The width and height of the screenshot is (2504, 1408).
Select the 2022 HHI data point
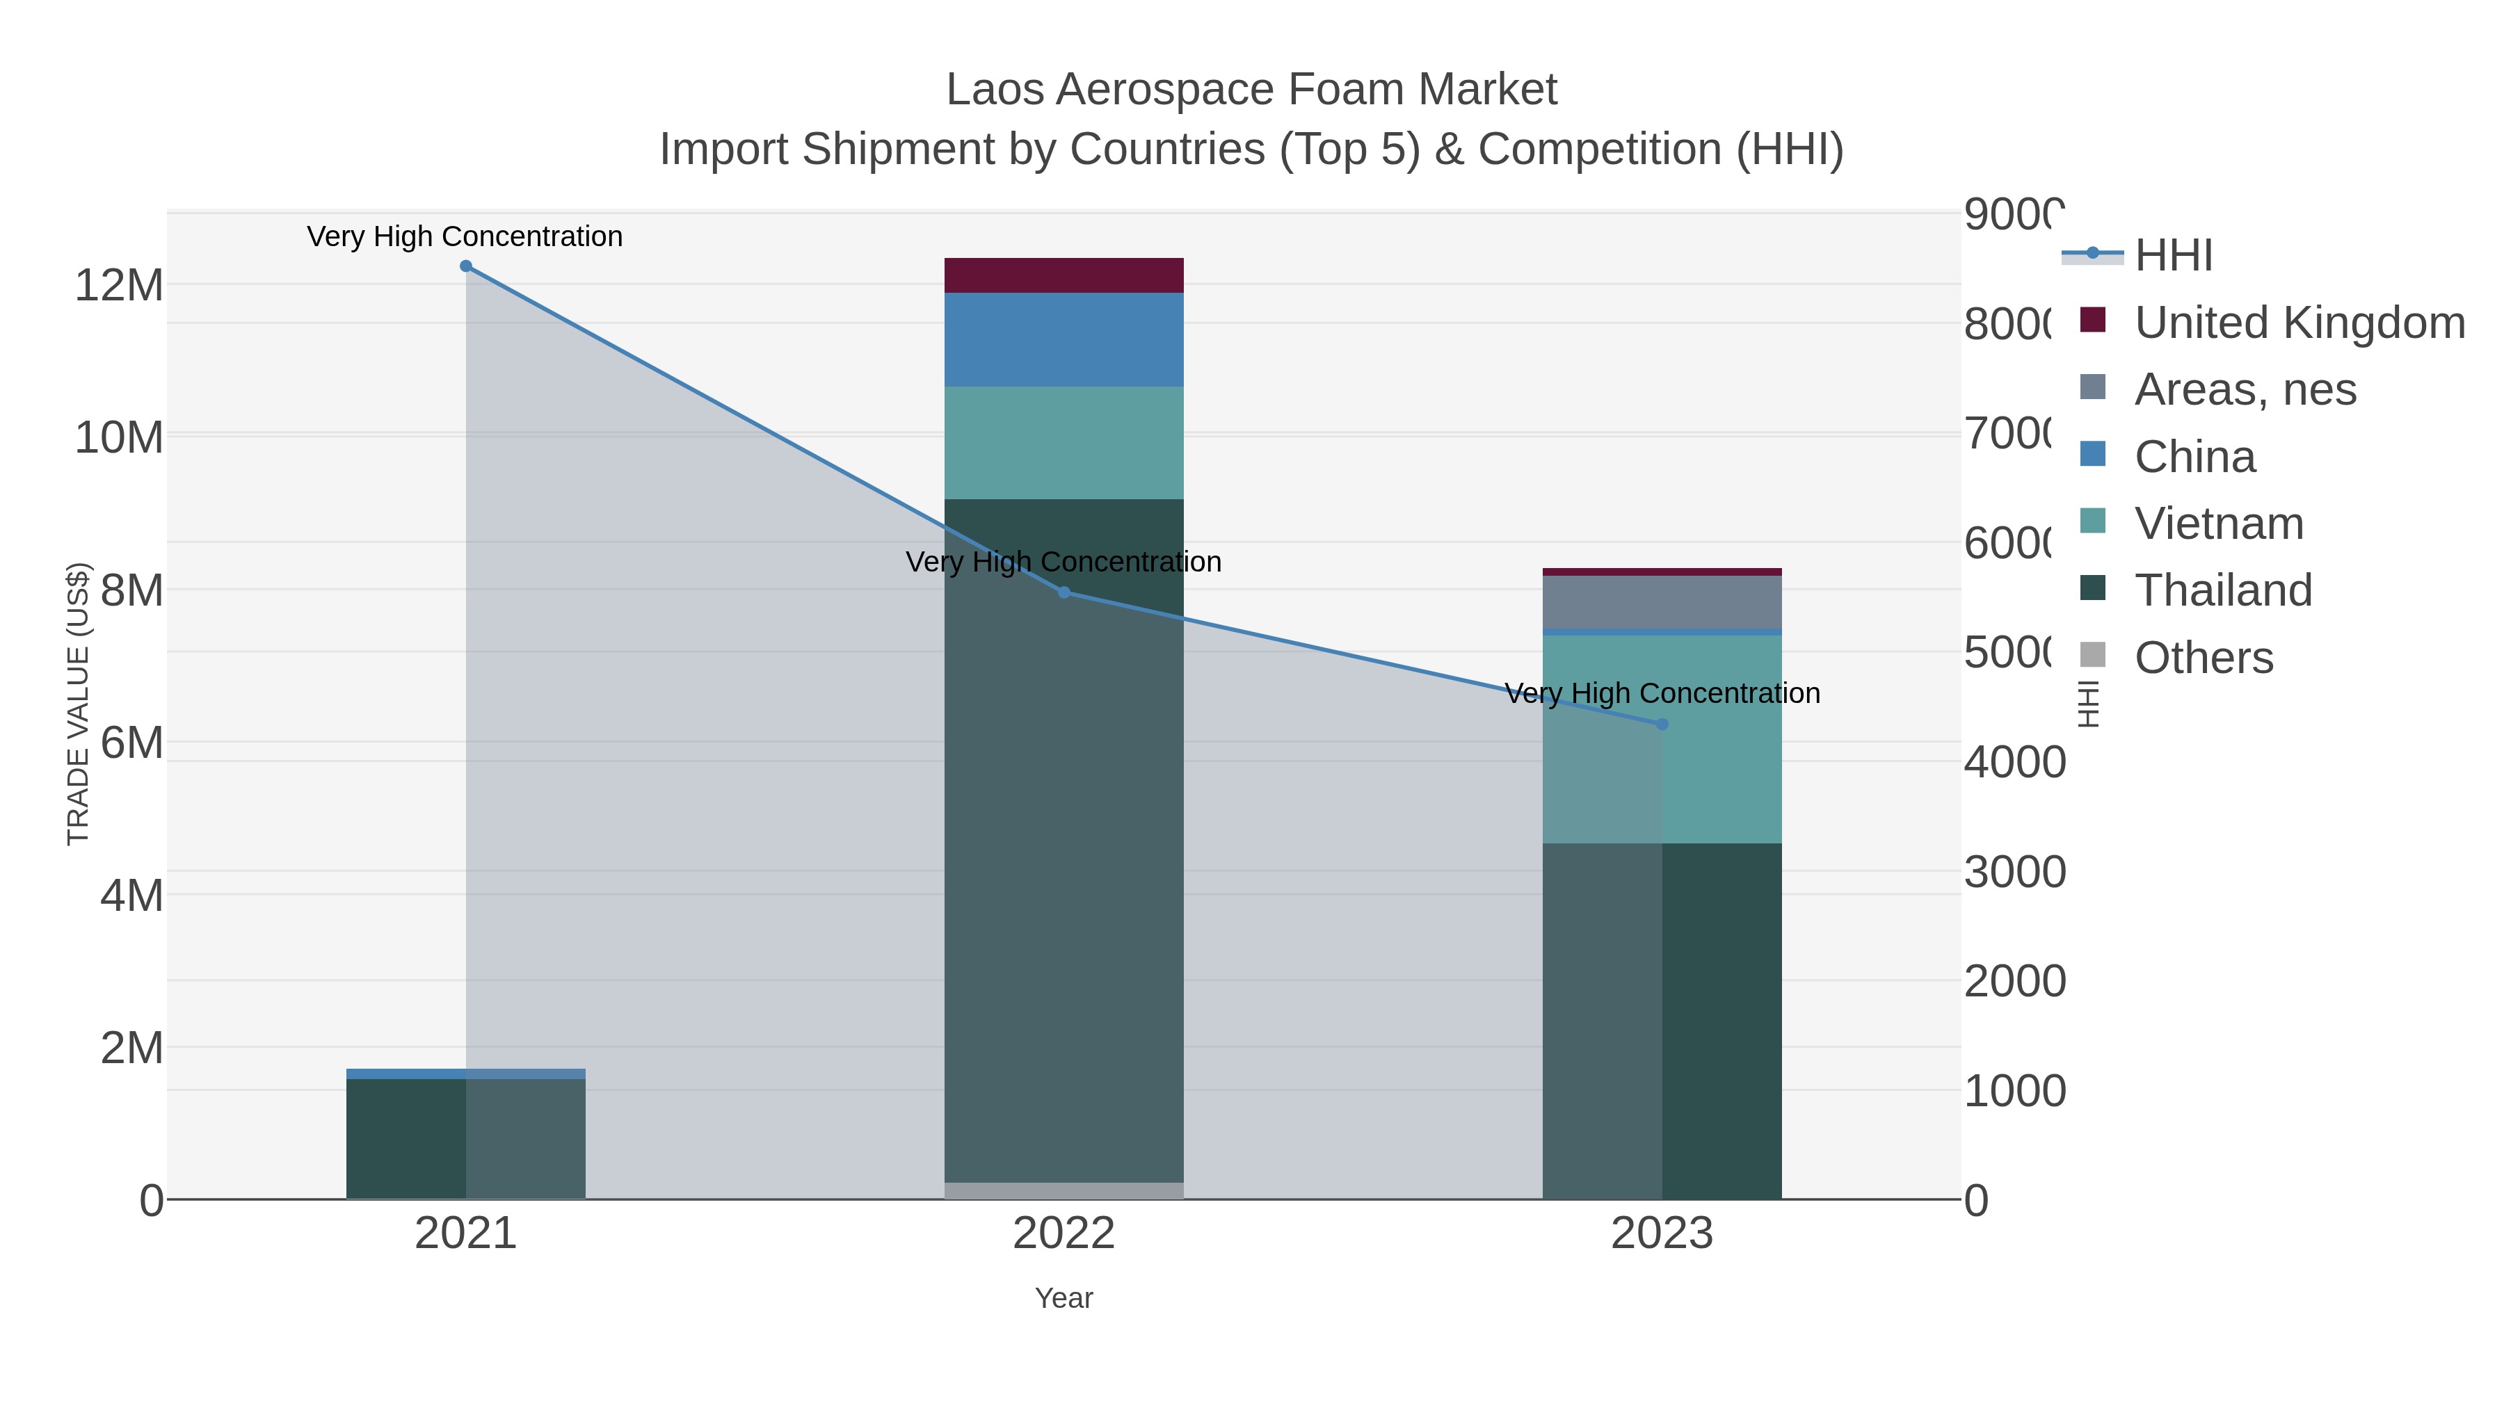pos(1064,592)
